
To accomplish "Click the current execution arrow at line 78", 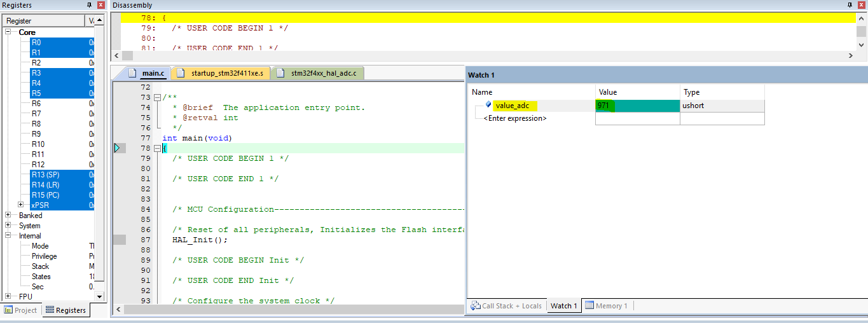I will click(117, 148).
